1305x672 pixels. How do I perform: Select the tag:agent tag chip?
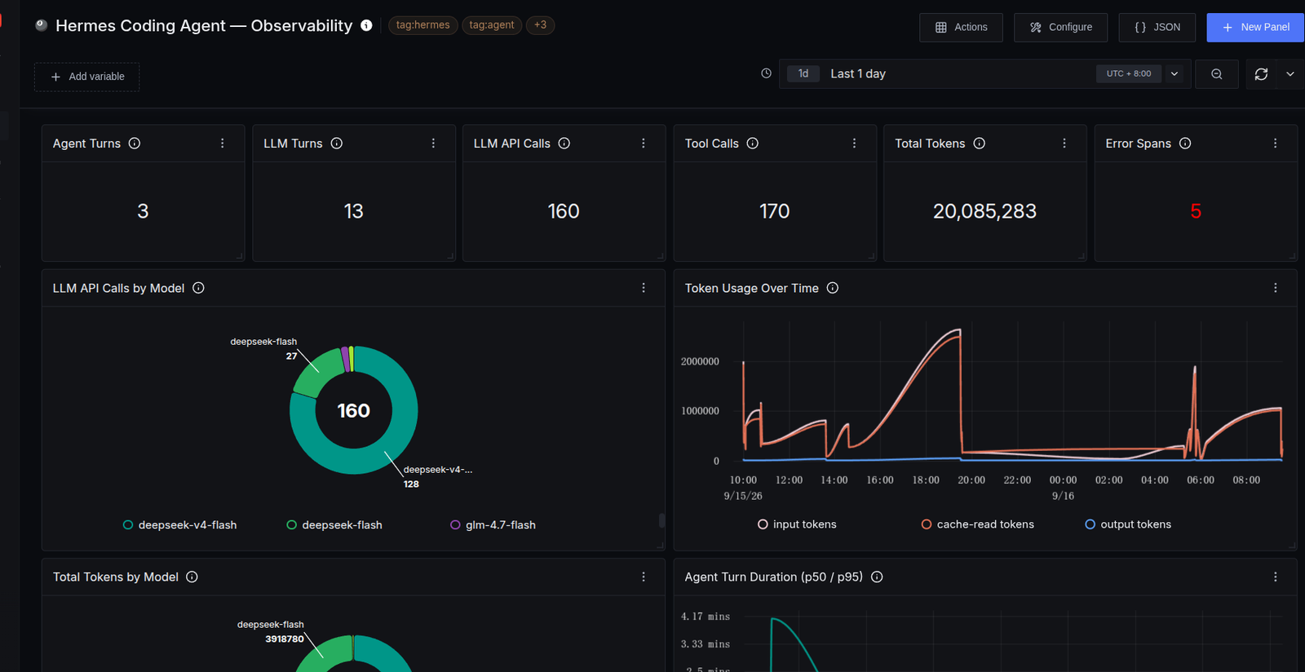[492, 25]
